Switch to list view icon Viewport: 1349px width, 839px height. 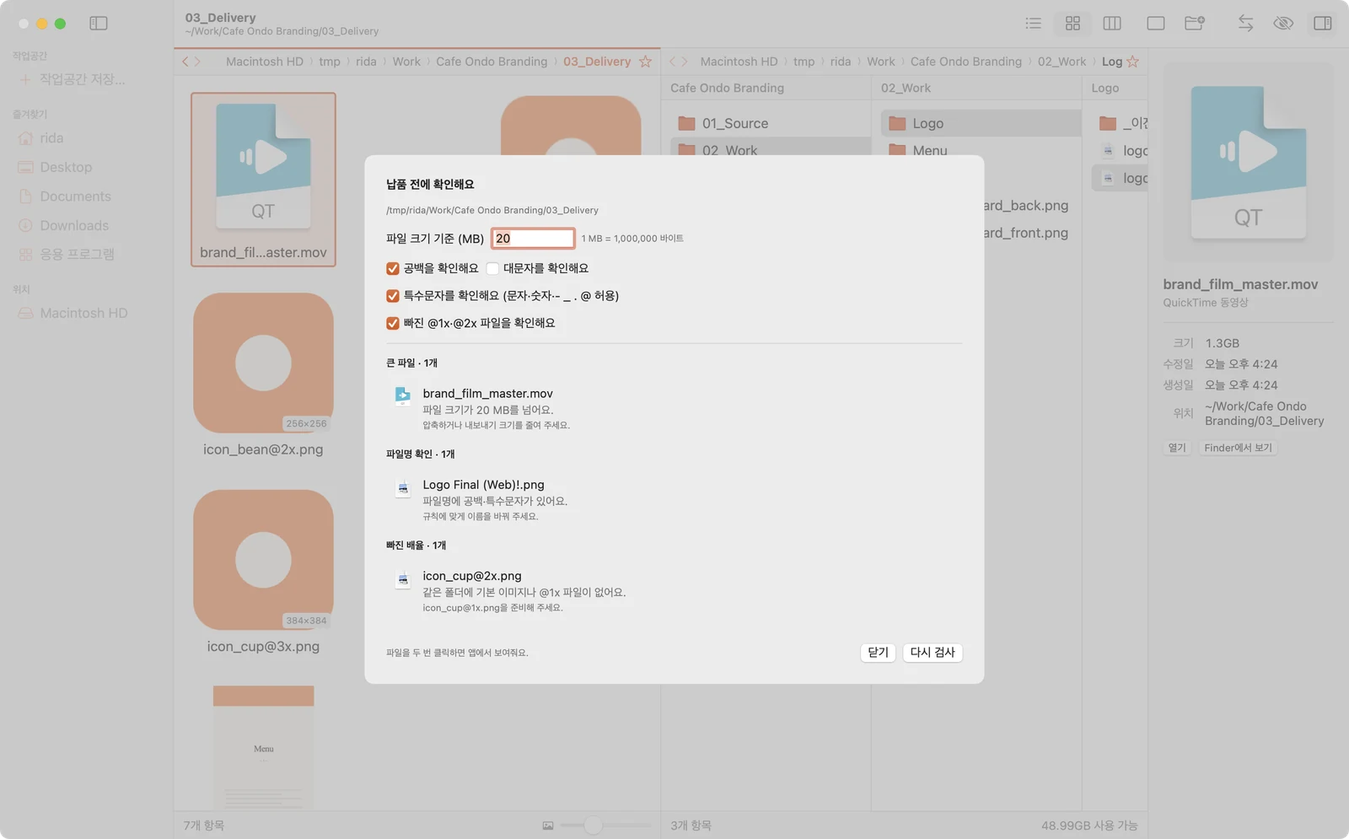pyautogui.click(x=1033, y=24)
